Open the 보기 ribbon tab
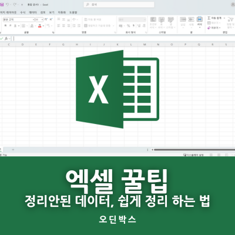The height and width of the screenshot is (235, 235). click(x=52, y=12)
